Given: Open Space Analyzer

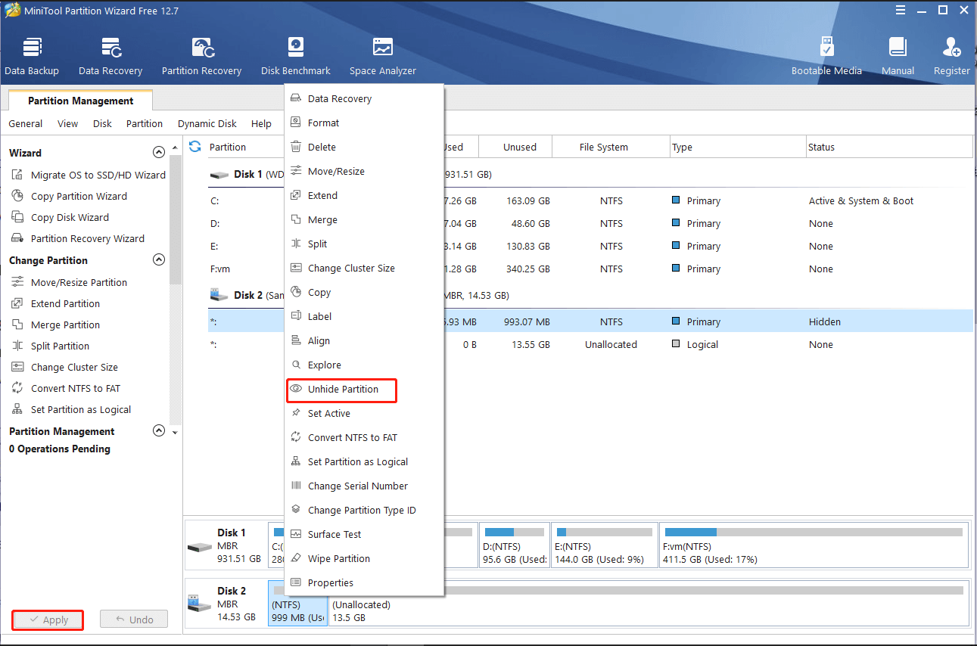Looking at the screenshot, I should point(383,57).
